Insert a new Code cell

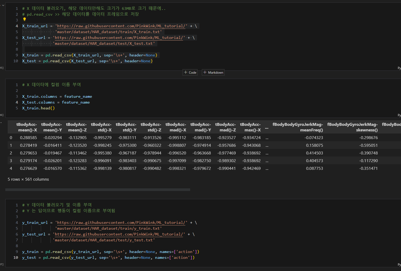(x=190, y=72)
